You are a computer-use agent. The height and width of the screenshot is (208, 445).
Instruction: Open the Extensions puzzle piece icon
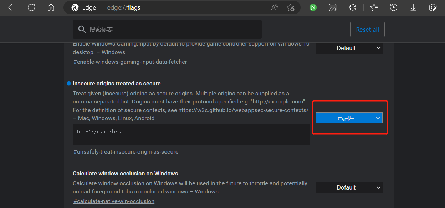(x=352, y=7)
